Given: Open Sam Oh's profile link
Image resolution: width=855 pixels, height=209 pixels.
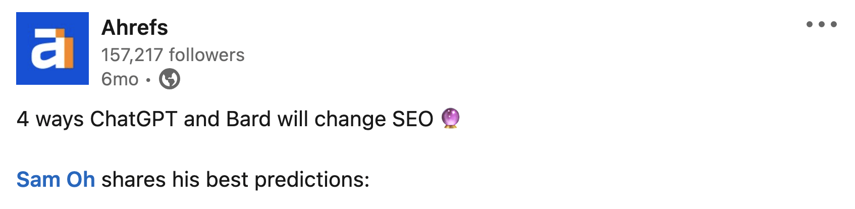Looking at the screenshot, I should point(56,180).
